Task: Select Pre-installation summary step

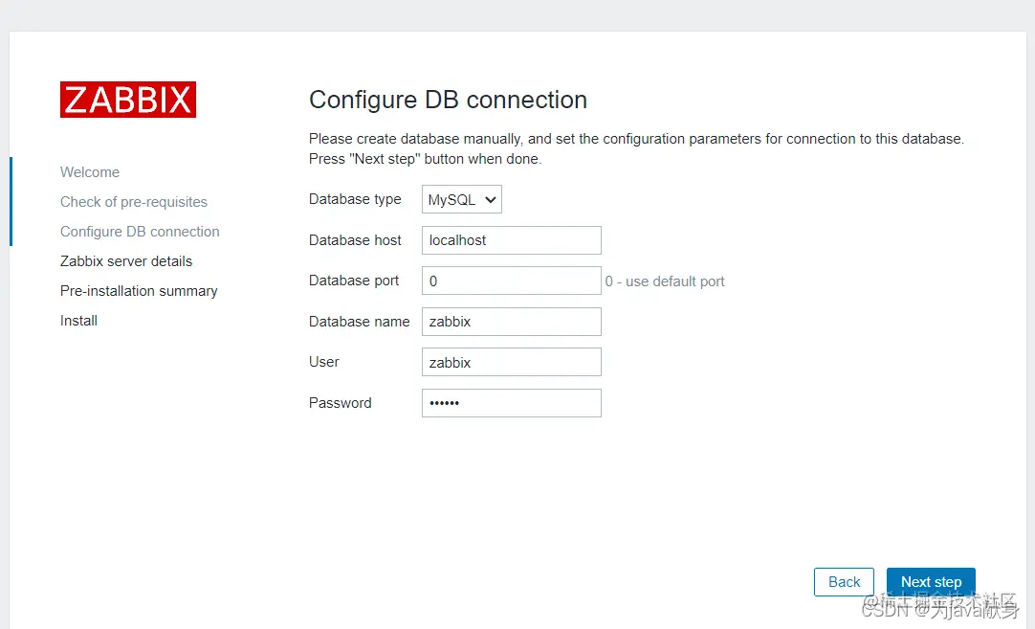Action: click(139, 291)
